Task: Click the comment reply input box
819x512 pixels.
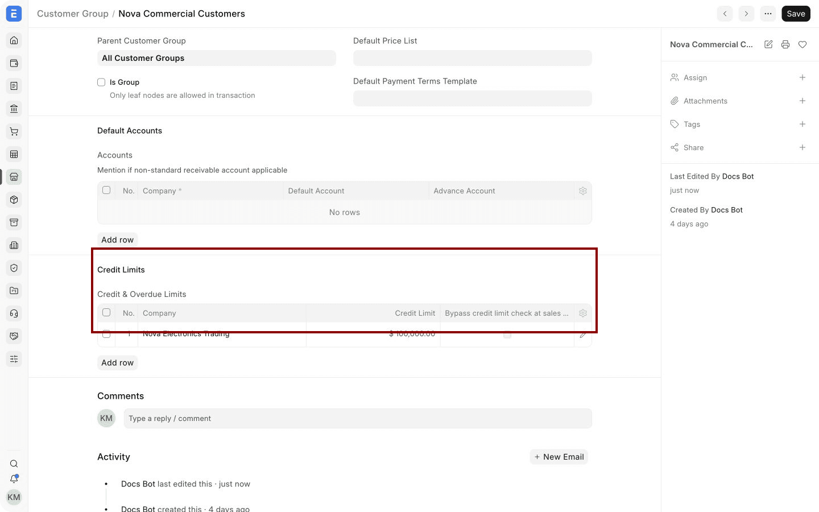Action: tap(358, 419)
